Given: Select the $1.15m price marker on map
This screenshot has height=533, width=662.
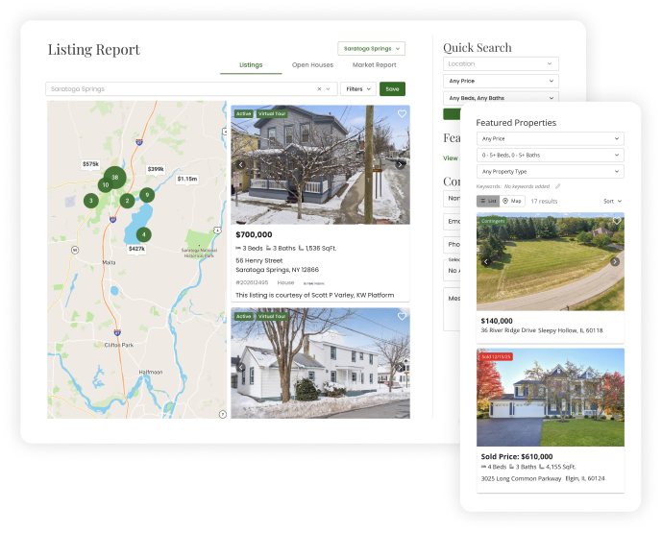Looking at the screenshot, I should [x=186, y=179].
